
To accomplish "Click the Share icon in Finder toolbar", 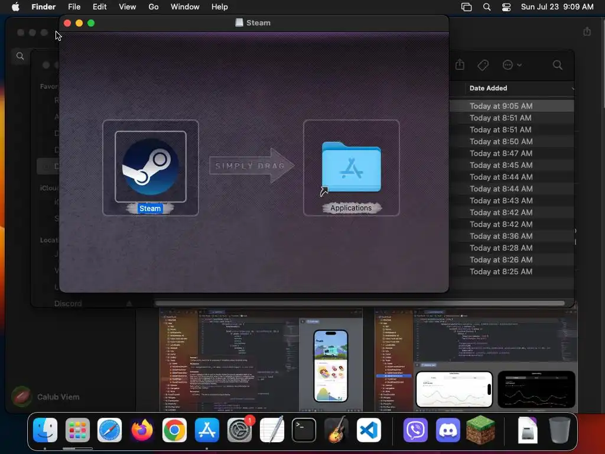I will [x=460, y=64].
